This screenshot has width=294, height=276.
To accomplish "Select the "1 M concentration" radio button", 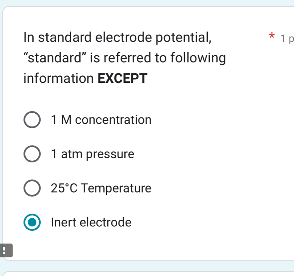I will coord(32,120).
